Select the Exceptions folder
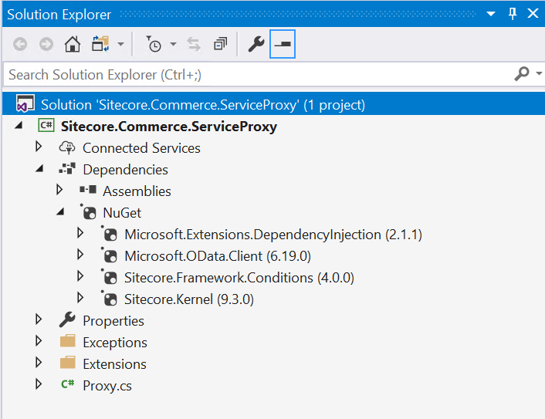Viewport: 545px width, 419px height. click(x=115, y=343)
